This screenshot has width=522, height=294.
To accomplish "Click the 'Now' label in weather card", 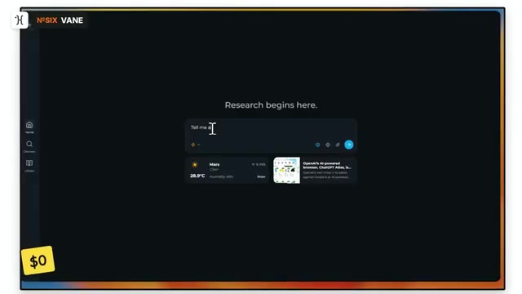I will [x=261, y=176].
